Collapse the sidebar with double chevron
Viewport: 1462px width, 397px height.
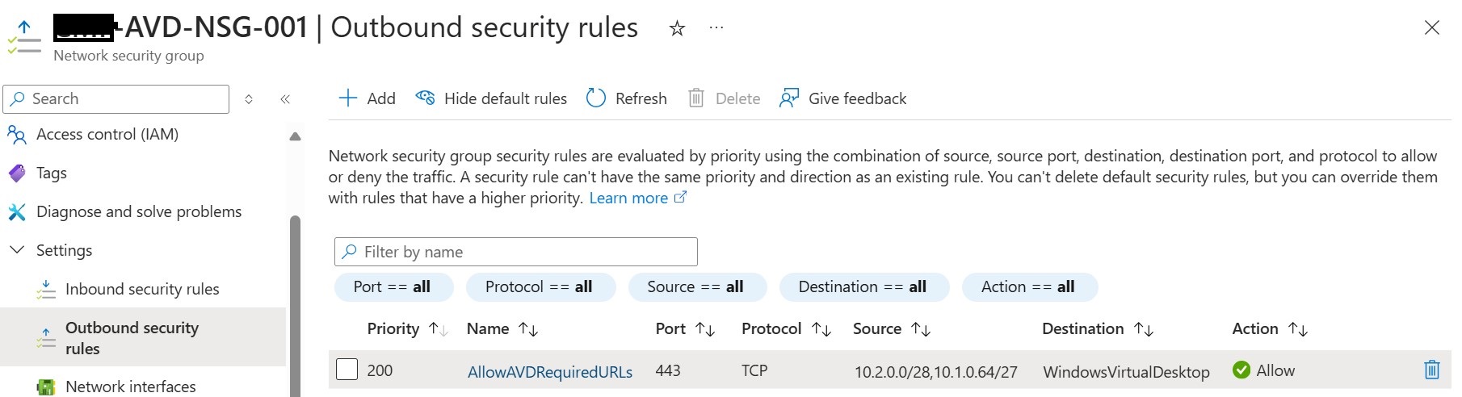285,99
